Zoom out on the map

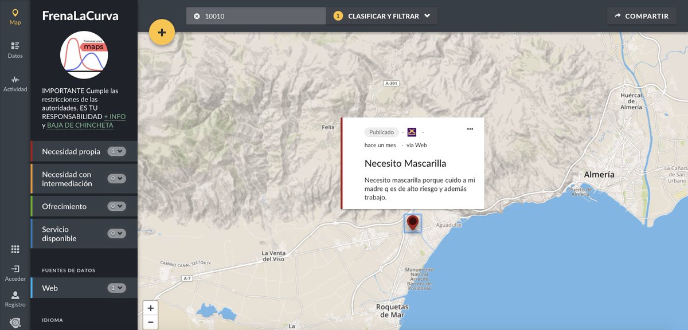tap(150, 323)
